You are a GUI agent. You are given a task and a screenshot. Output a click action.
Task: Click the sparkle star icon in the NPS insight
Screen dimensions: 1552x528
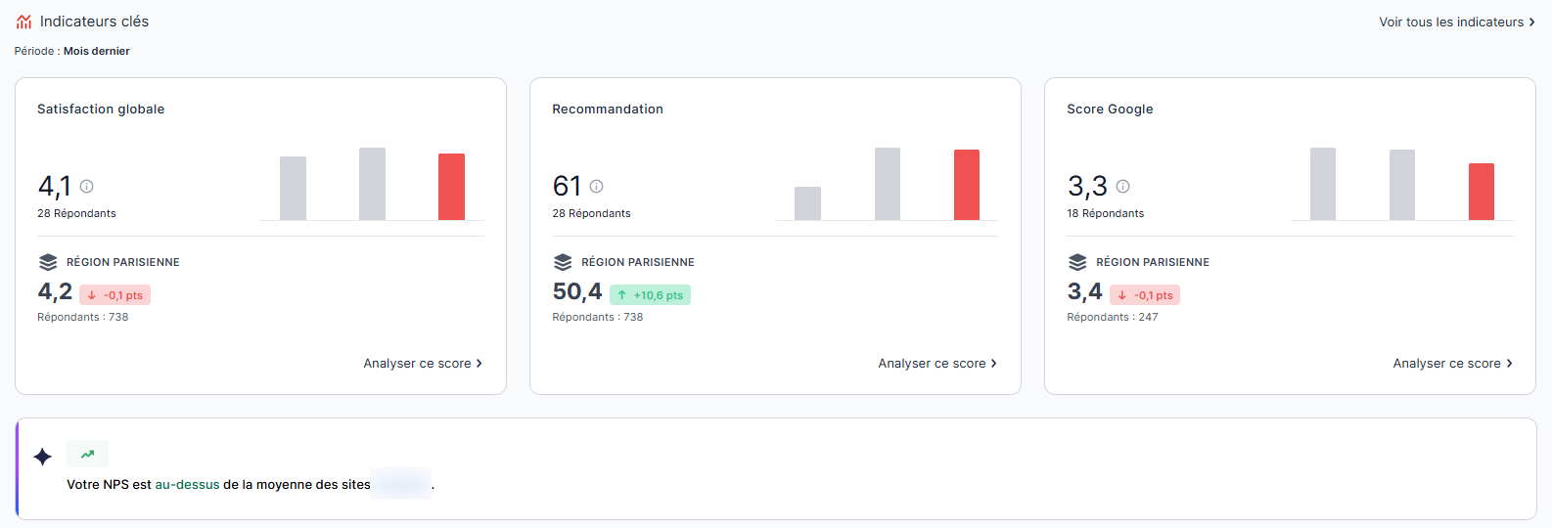(x=43, y=457)
